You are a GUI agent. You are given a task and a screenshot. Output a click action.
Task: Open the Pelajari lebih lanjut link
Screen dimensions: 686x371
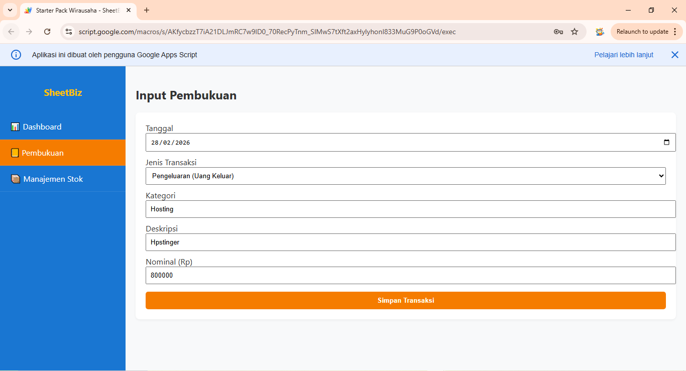[624, 55]
